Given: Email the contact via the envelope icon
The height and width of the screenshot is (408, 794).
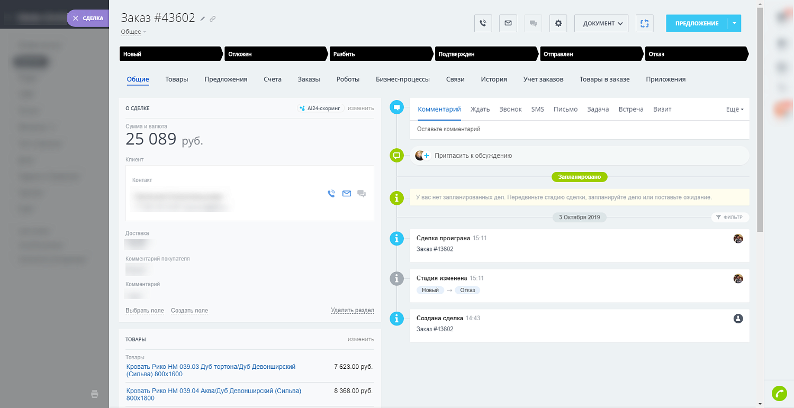Looking at the screenshot, I should 346,194.
